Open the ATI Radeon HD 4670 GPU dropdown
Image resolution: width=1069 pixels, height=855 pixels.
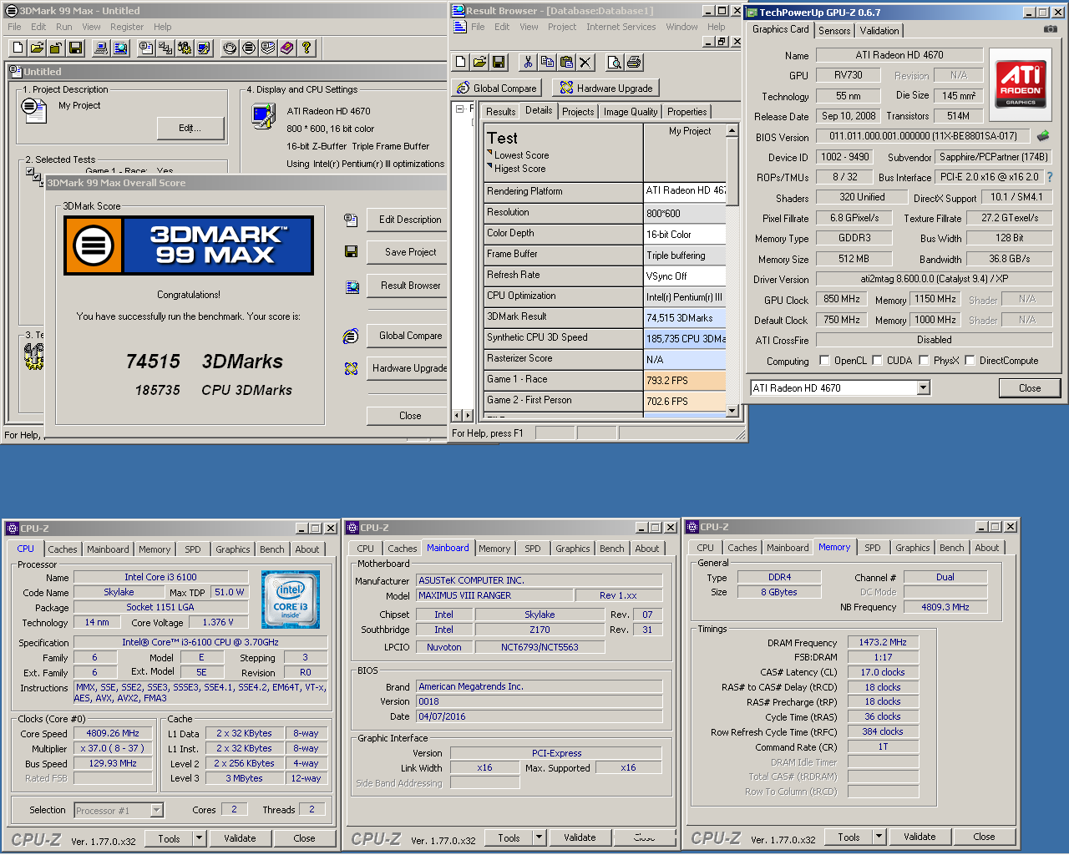pos(923,387)
